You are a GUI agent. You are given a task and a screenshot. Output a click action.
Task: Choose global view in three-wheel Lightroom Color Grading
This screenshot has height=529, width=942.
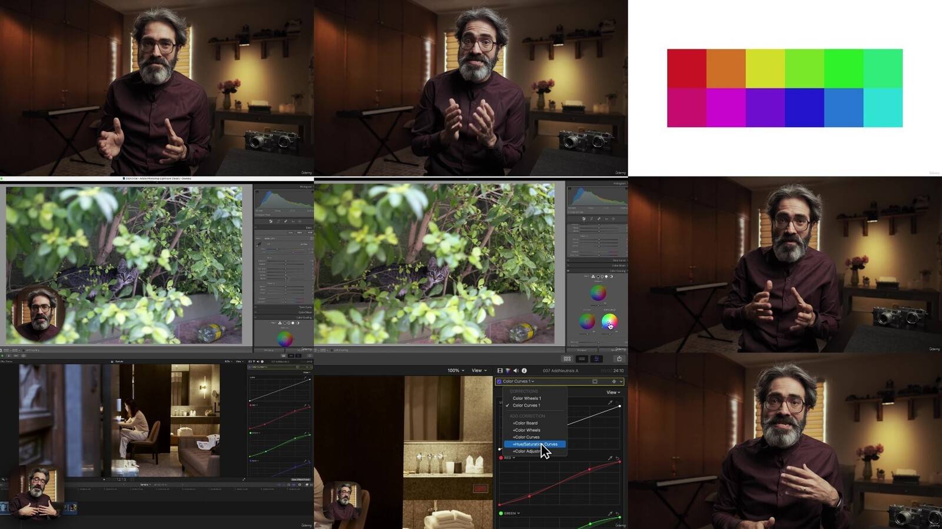(x=611, y=276)
